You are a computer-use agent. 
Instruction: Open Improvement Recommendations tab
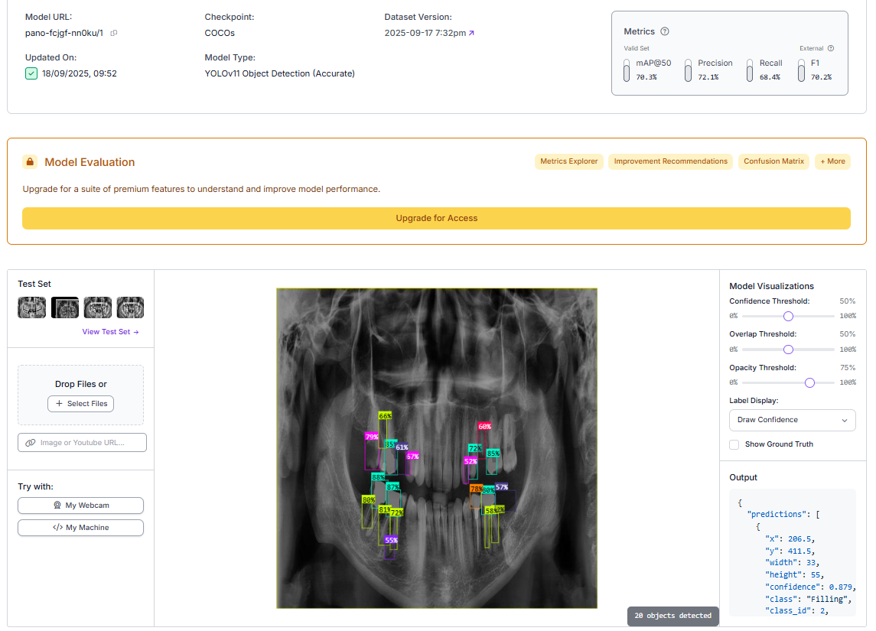click(x=670, y=161)
